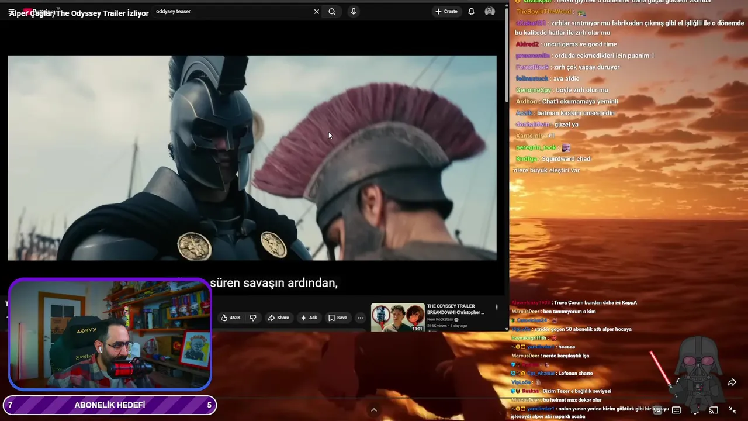Image resolution: width=748 pixels, height=421 pixels.
Task: Cast the stream to a device
Action: [x=714, y=410]
